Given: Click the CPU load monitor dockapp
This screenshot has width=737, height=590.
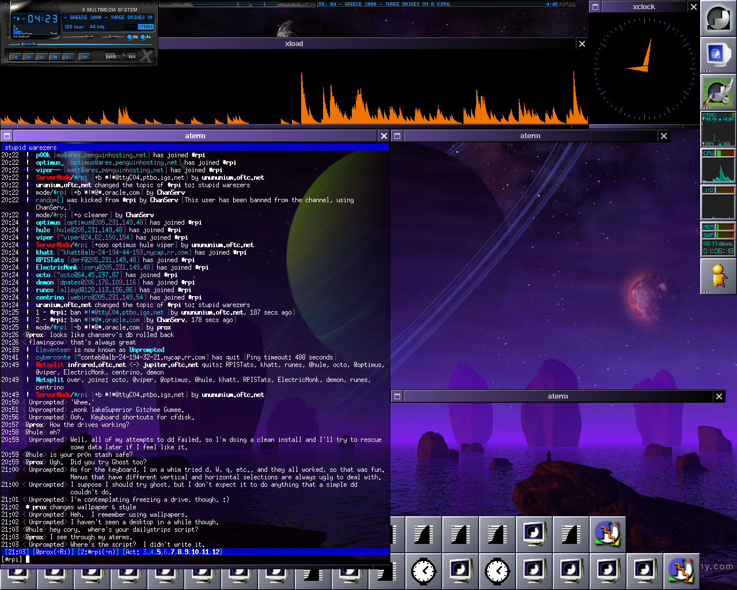Looking at the screenshot, I should pyautogui.click(x=718, y=166).
